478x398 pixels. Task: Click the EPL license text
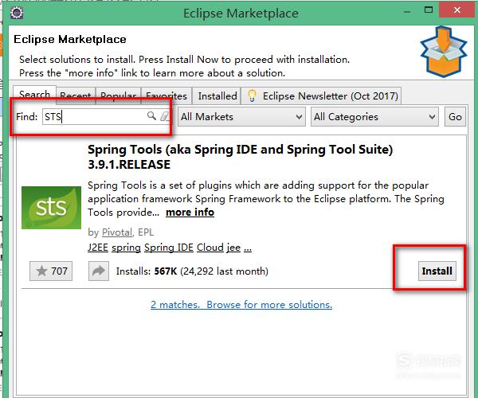tap(146, 232)
